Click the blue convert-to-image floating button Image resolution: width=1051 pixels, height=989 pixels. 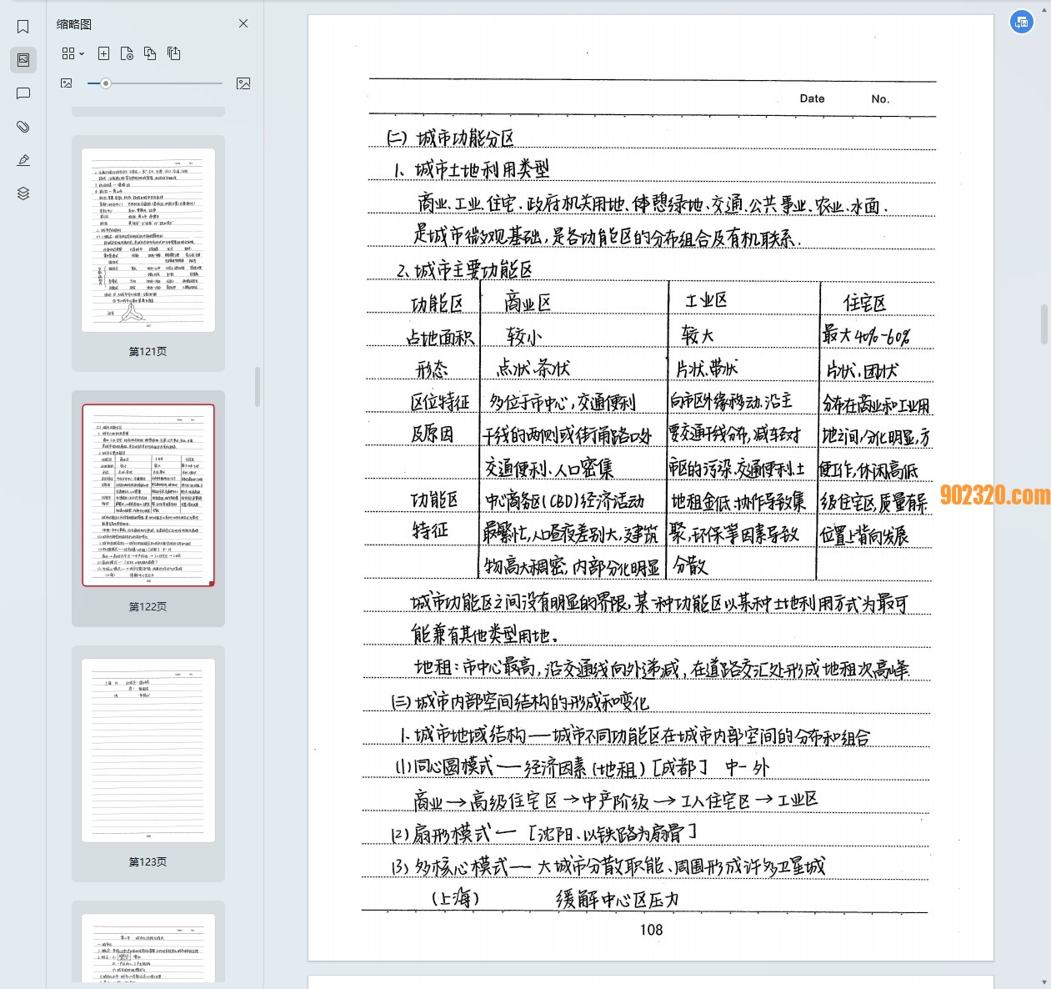click(x=1022, y=22)
